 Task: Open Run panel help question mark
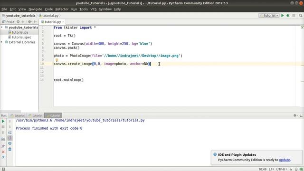click(3, 157)
